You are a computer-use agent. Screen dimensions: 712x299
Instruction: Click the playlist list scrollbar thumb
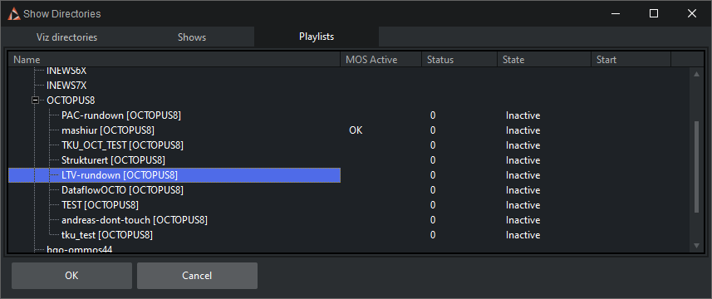point(696,166)
